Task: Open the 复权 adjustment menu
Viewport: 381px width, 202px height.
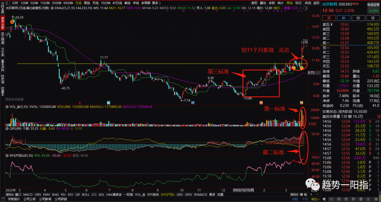Action: (254, 3)
